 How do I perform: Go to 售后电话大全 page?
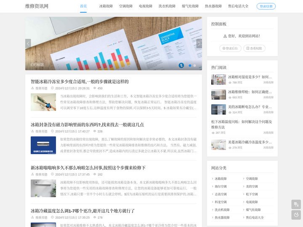click(x=238, y=6)
